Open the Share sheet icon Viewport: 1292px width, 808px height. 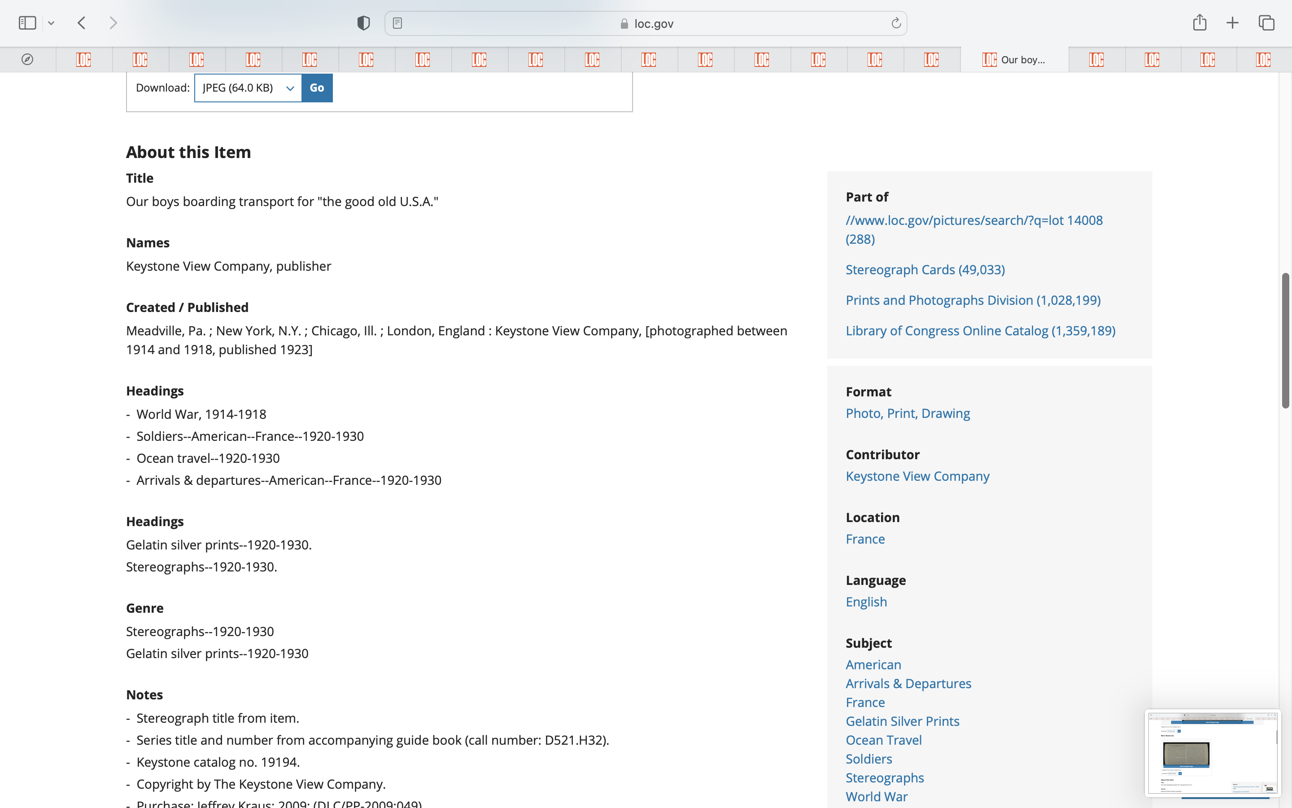(1199, 23)
